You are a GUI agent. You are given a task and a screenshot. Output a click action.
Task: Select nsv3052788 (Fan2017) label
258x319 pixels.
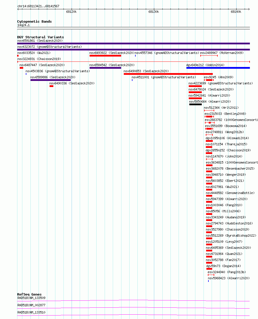(223, 260)
